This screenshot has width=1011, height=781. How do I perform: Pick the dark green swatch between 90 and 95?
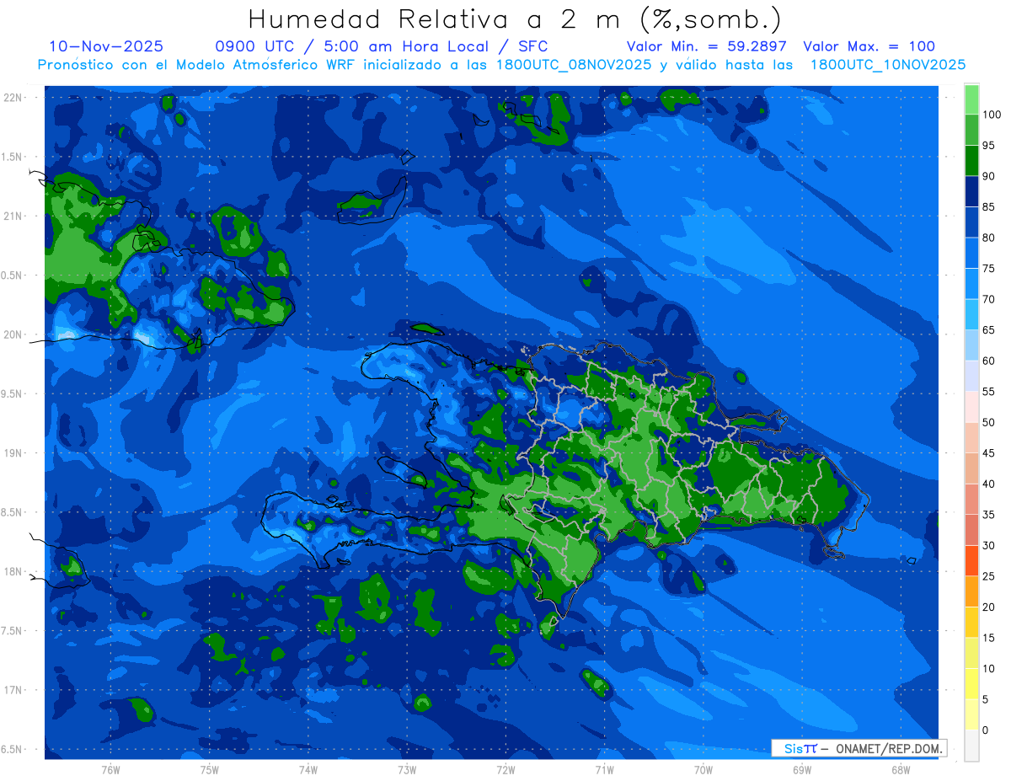click(971, 161)
